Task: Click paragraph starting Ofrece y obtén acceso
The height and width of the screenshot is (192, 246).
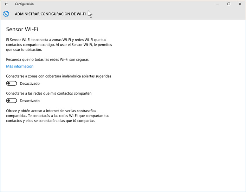Action: [x=58, y=116]
